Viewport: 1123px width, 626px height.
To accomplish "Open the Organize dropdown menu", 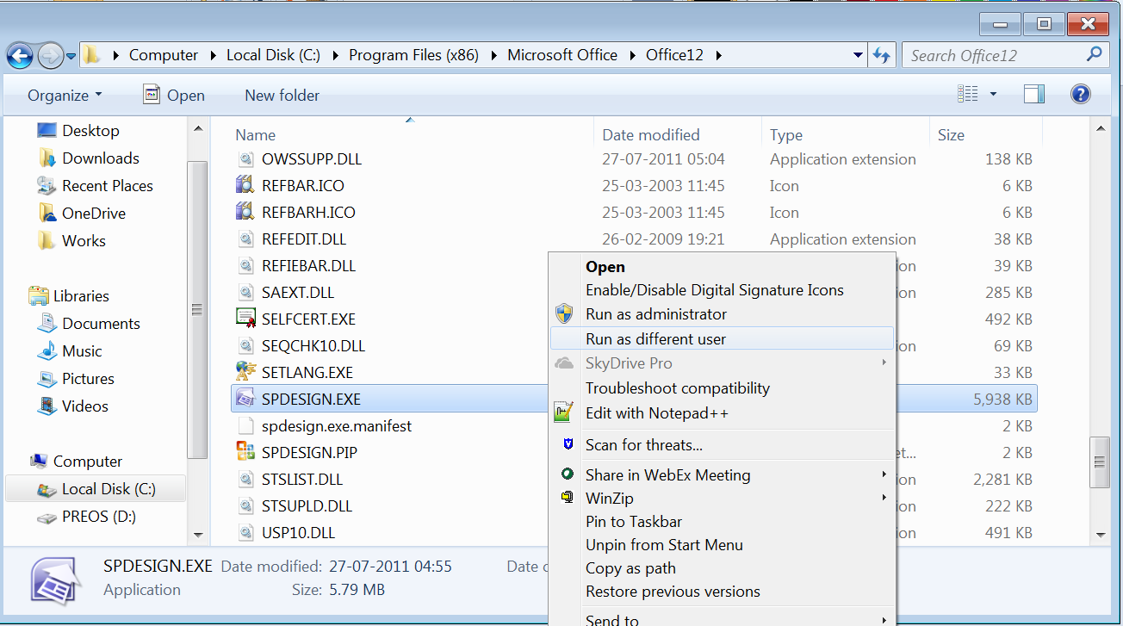I will (65, 95).
